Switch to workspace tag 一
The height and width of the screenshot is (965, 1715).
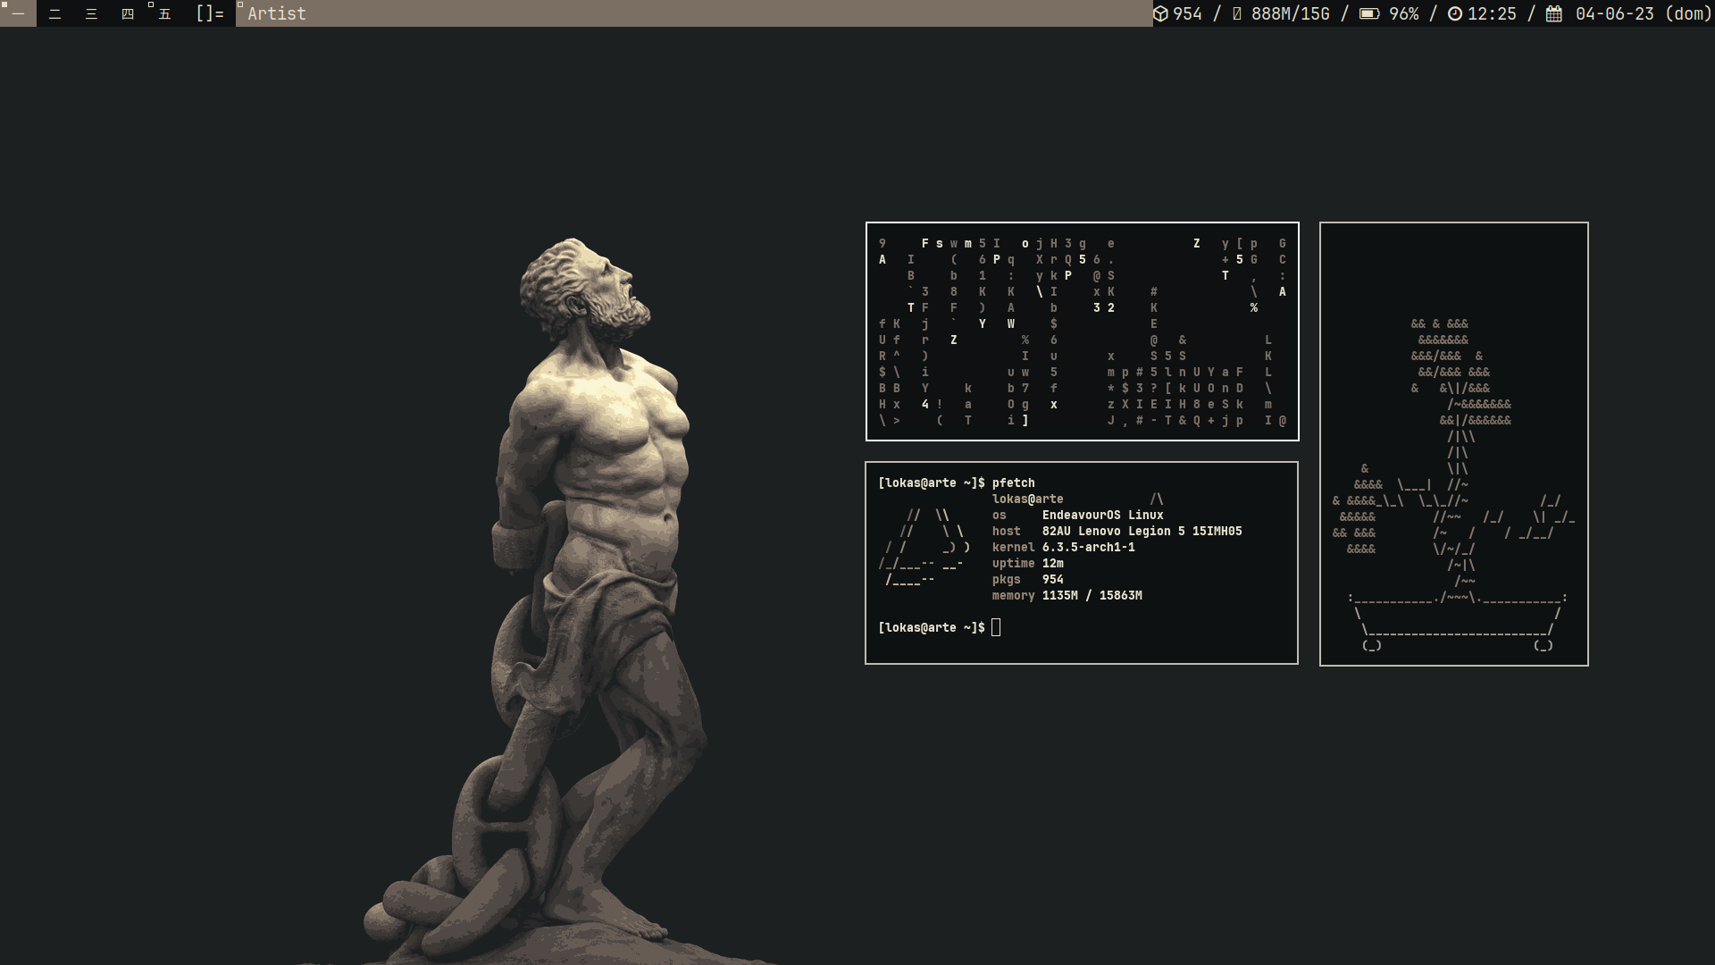pos(18,13)
